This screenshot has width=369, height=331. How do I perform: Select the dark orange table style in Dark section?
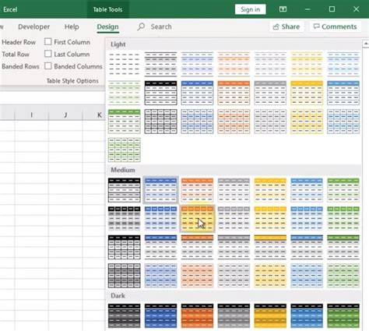[197, 315]
